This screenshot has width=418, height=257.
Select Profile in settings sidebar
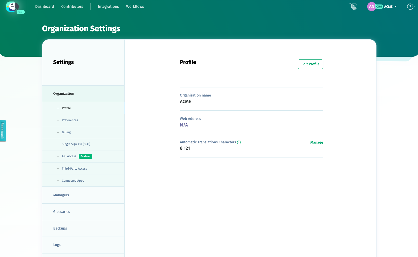(x=83, y=108)
